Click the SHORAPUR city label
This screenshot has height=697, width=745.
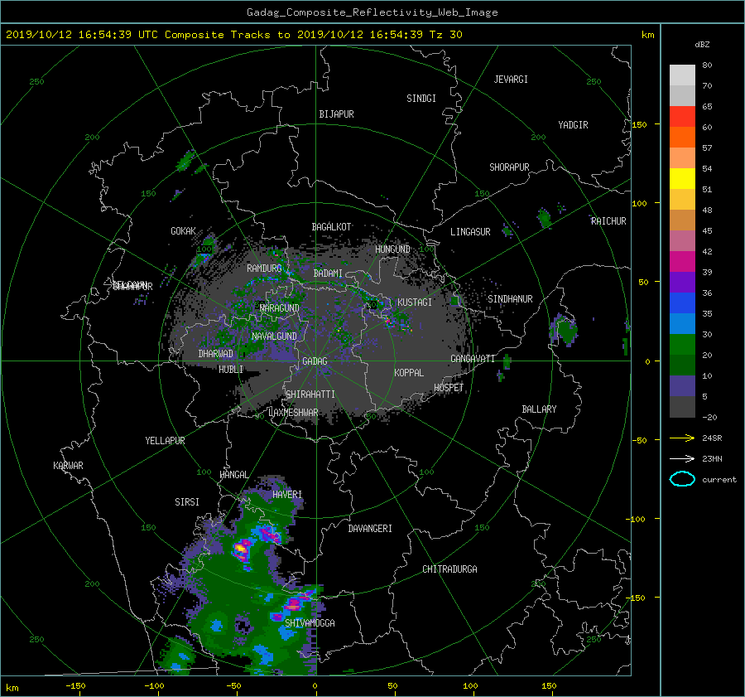pyautogui.click(x=509, y=167)
